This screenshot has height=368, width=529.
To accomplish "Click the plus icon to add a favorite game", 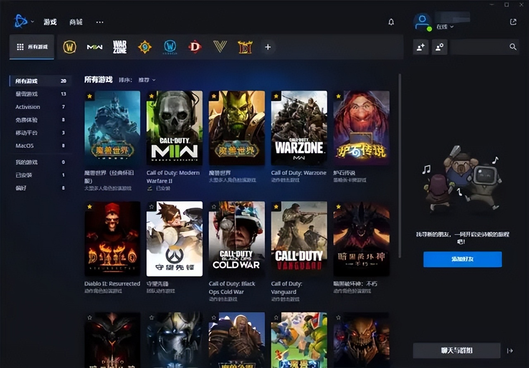I will (x=268, y=47).
